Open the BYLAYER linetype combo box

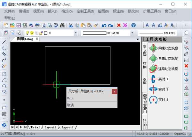tap(157, 33)
